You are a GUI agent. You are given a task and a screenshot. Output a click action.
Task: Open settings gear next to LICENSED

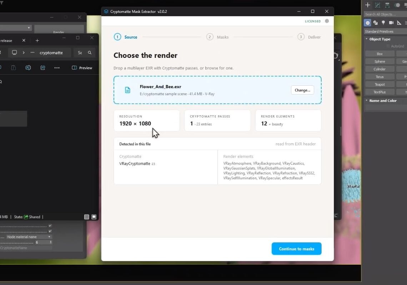(327, 21)
